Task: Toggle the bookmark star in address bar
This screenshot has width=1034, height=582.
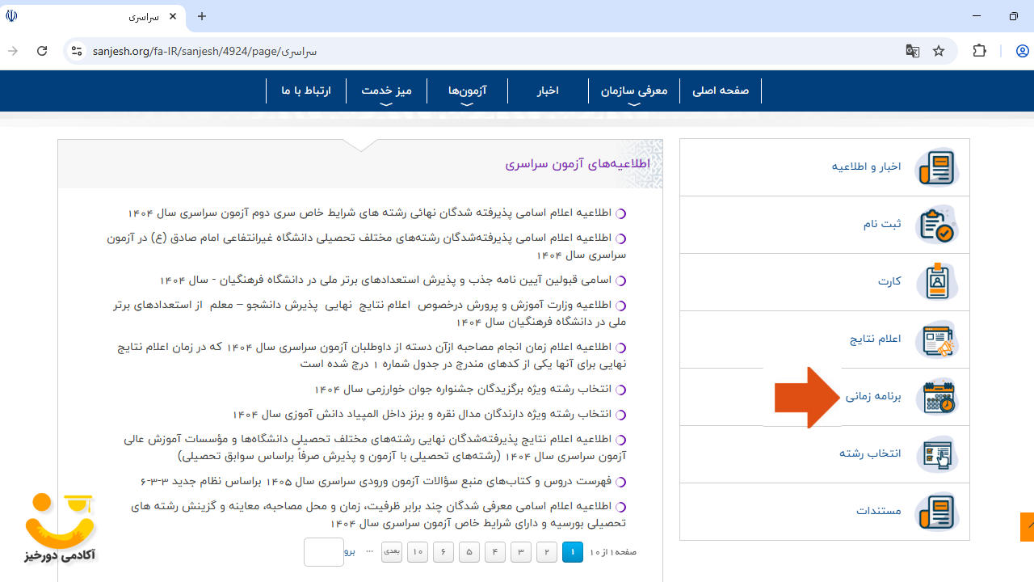Action: [939, 50]
